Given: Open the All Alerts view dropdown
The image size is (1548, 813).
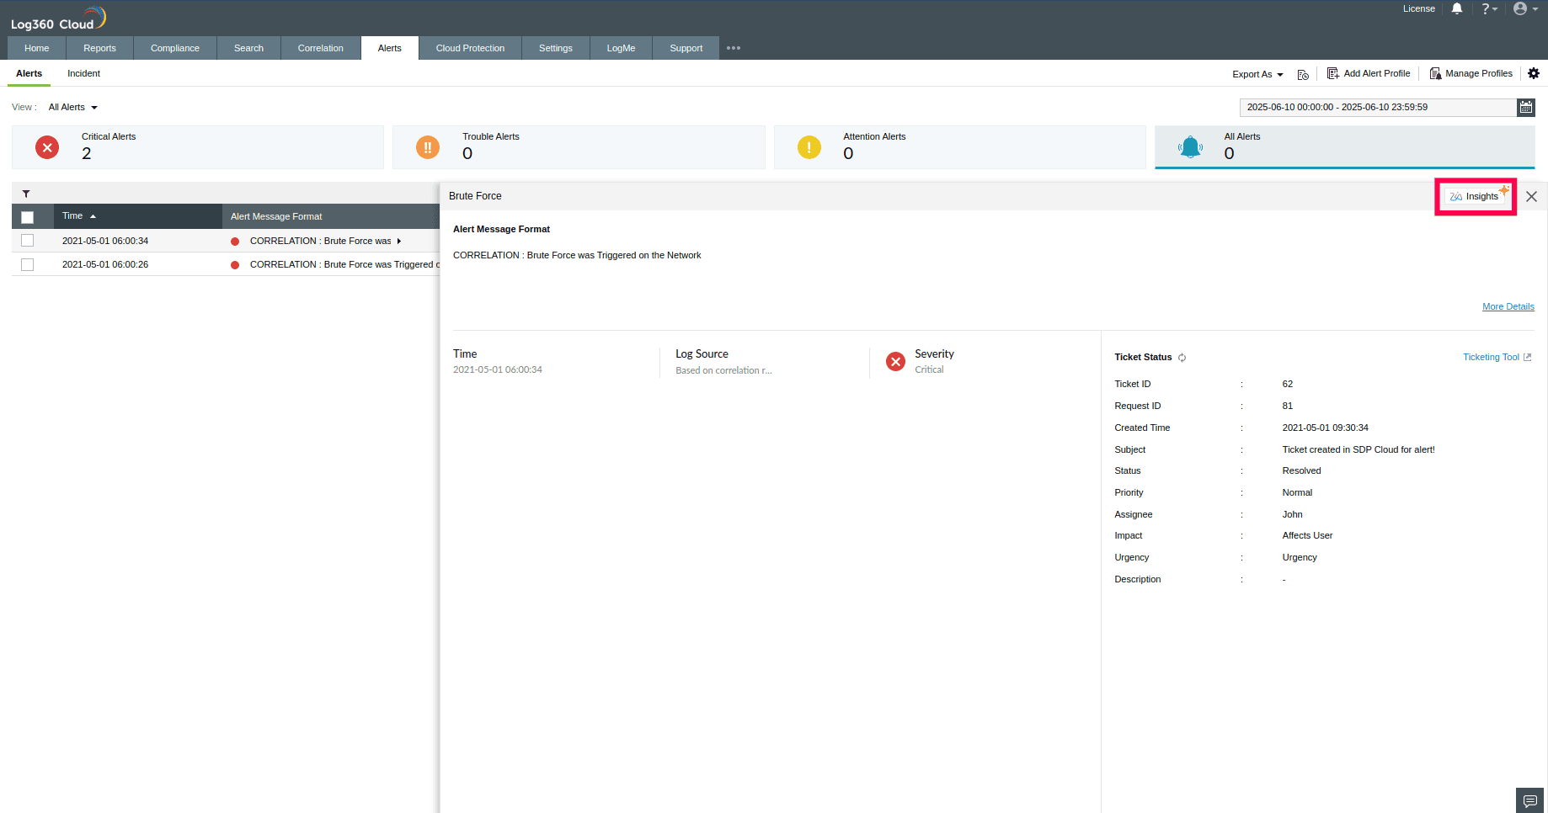Looking at the screenshot, I should pyautogui.click(x=72, y=107).
